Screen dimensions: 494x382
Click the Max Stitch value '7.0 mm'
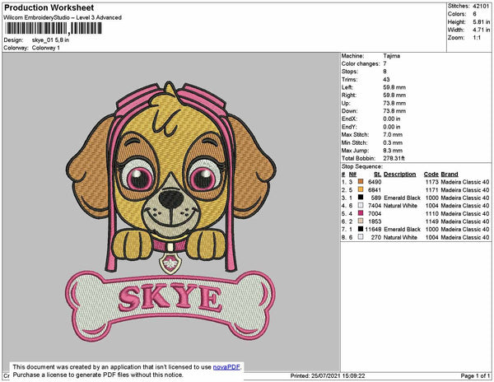pos(393,135)
